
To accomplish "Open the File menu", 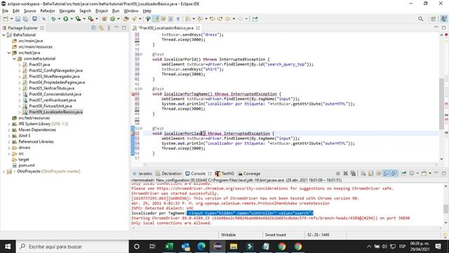I will [5, 11].
